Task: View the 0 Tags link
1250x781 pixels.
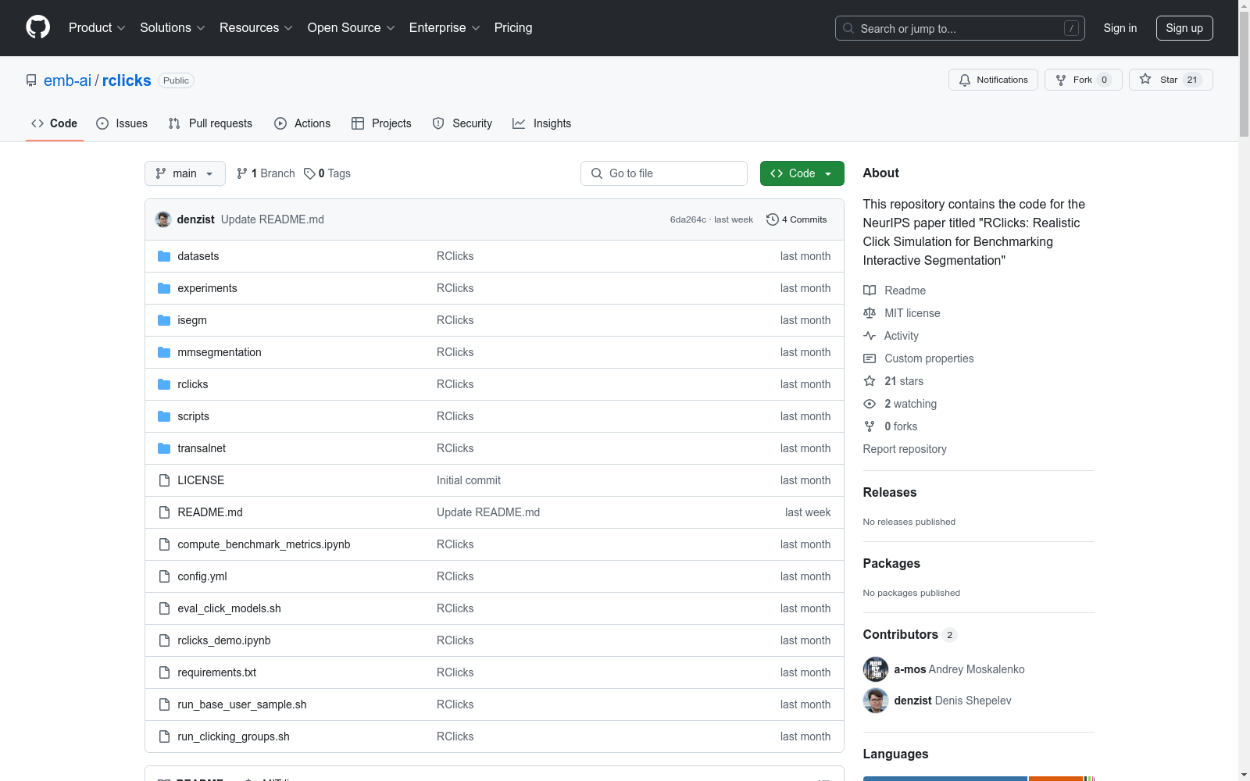Action: [327, 173]
